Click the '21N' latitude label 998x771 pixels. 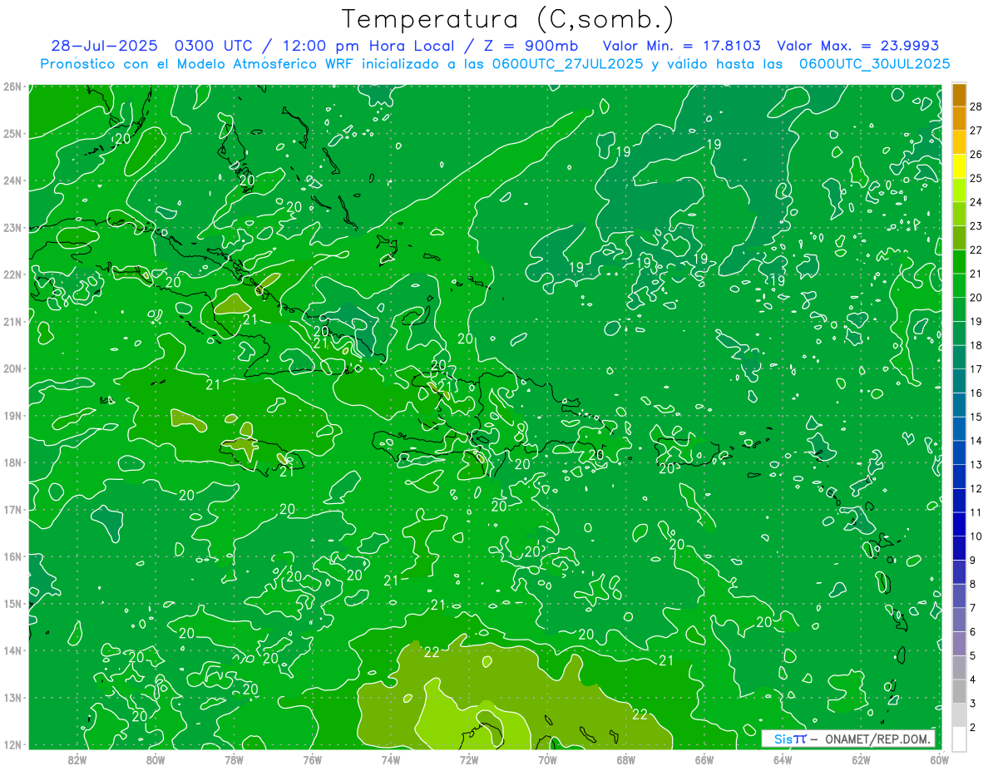12,322
